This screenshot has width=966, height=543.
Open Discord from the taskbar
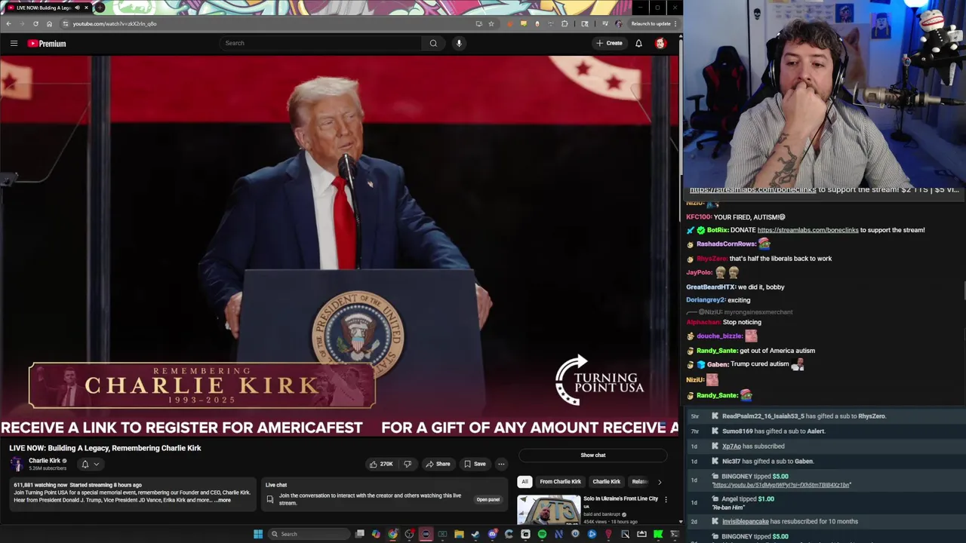(492, 534)
